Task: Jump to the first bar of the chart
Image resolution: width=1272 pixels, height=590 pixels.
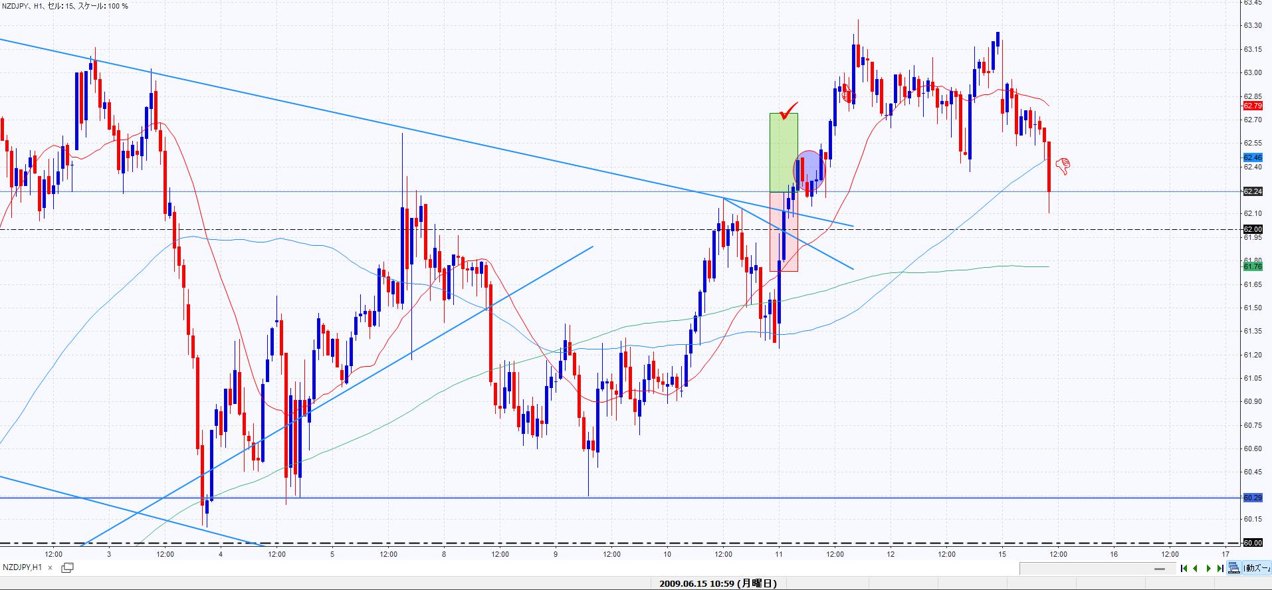Action: (x=1184, y=568)
